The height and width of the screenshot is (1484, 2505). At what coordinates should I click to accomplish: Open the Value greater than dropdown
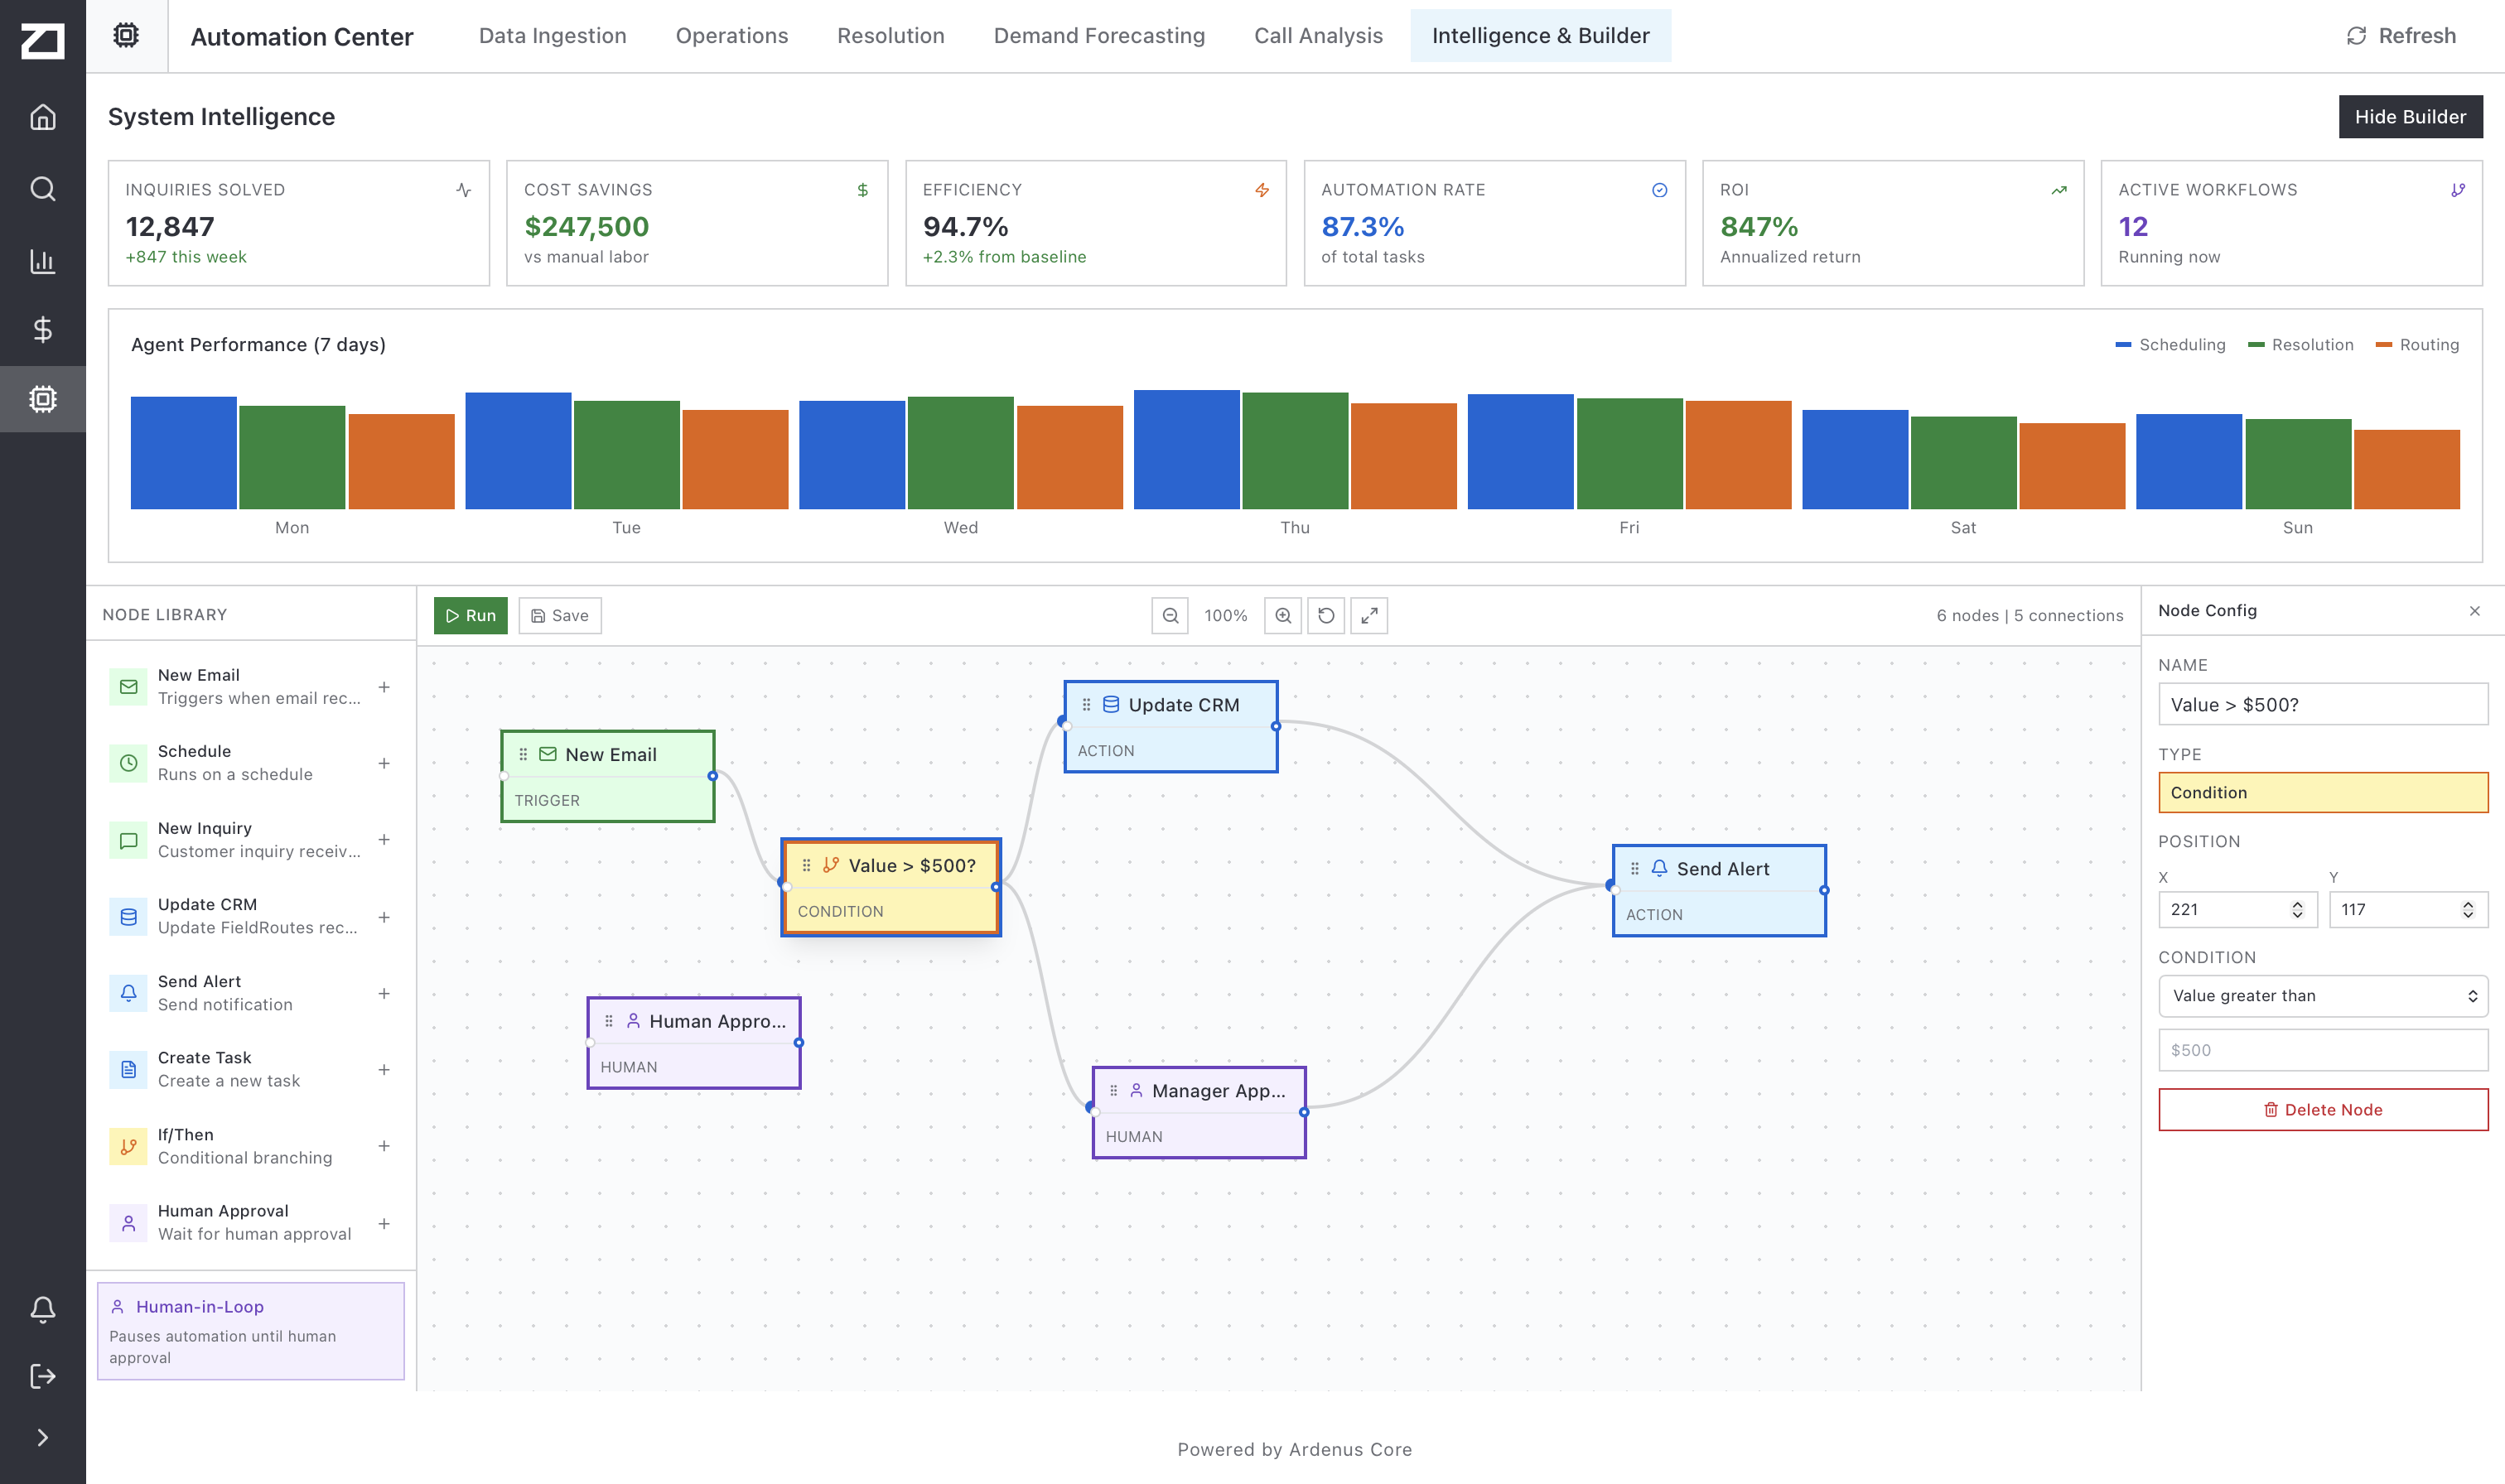(x=2322, y=996)
